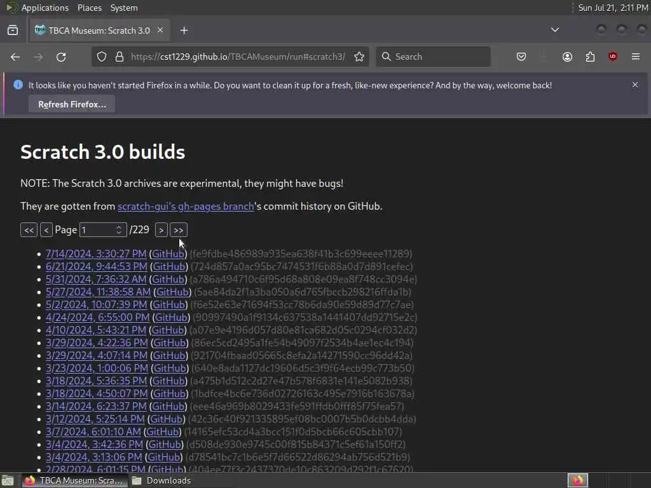The image size is (651, 488).
Task: Open build 3/4/2024, 3:13:06 PM
Action: (x=94, y=457)
